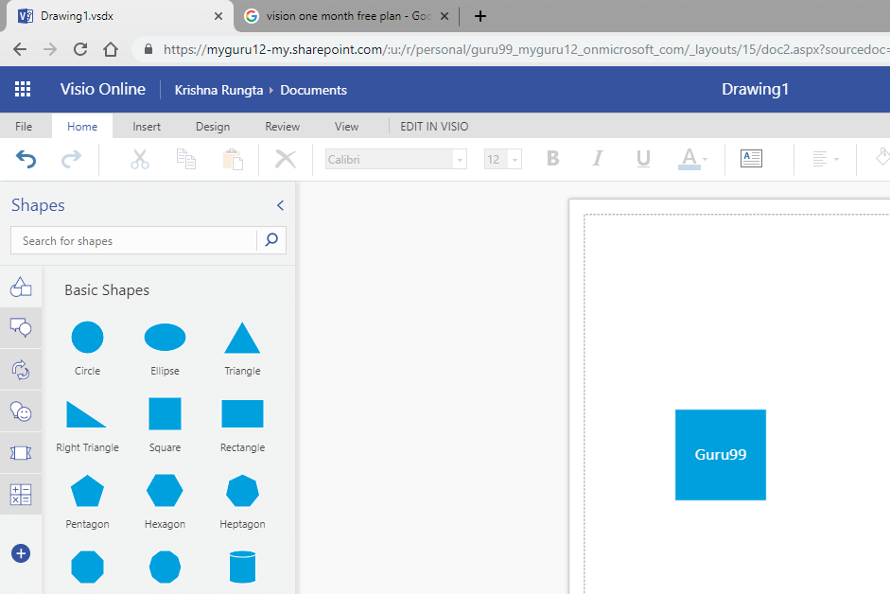Select the Arrow Shapes stencil icon

[21, 370]
